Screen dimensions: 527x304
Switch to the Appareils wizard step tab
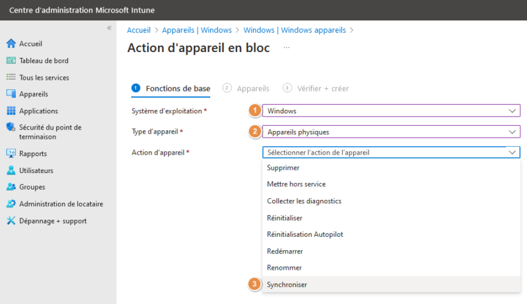[253, 88]
